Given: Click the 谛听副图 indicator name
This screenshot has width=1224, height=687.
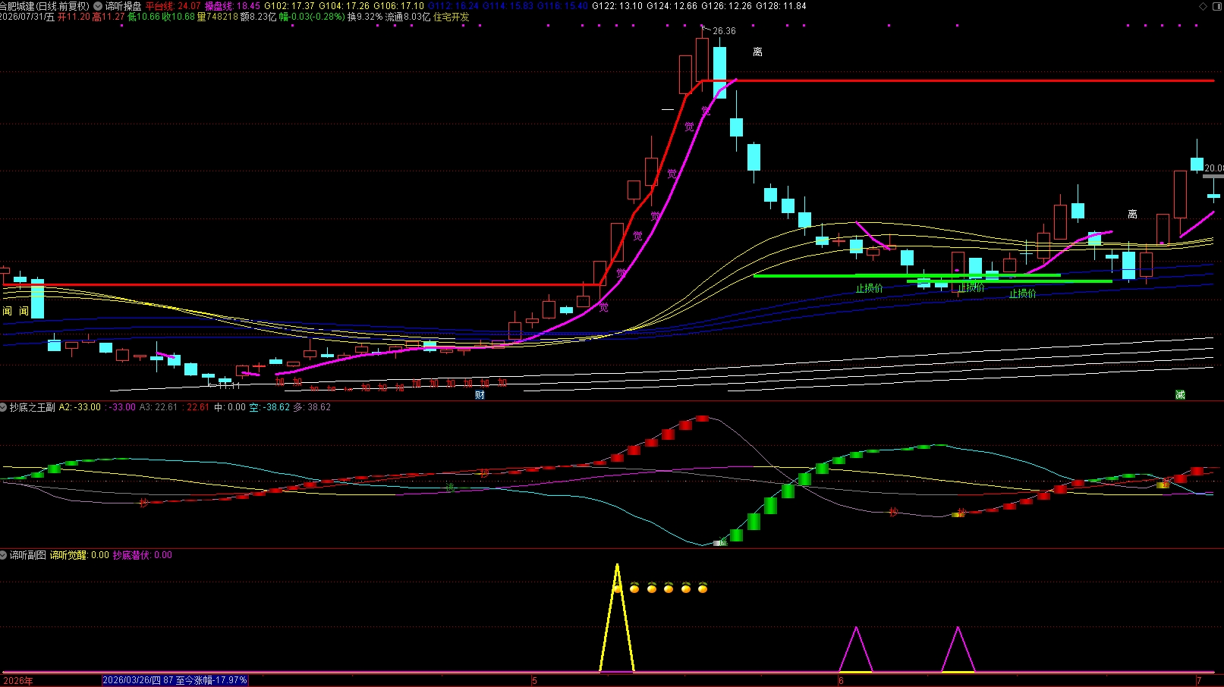Looking at the screenshot, I should point(27,555).
